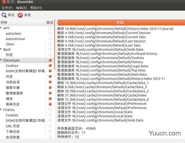The height and width of the screenshot is (143, 185).
Task: Click the 将恢复磁盘空间 426kB line
Action: (76, 128)
